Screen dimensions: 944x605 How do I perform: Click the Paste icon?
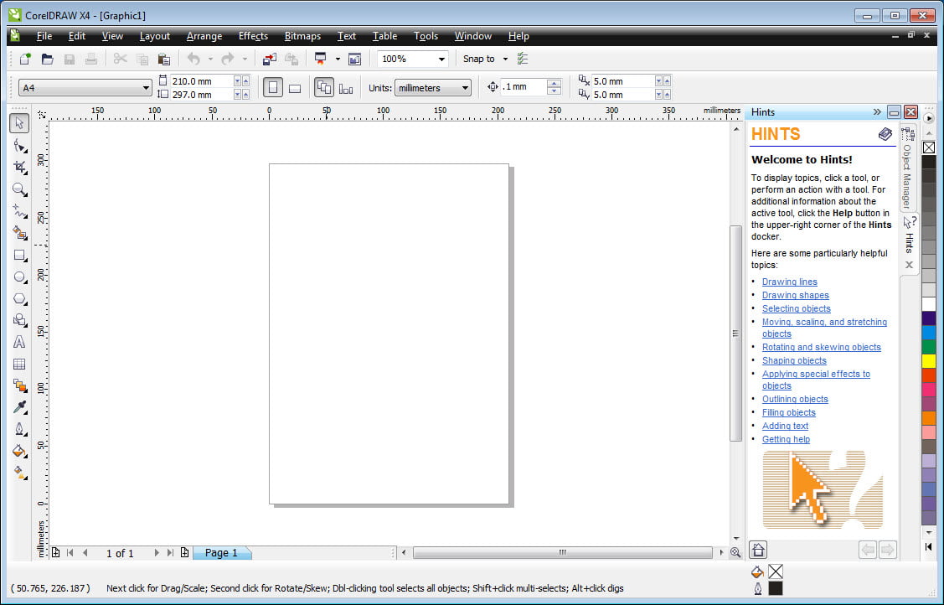tap(163, 59)
